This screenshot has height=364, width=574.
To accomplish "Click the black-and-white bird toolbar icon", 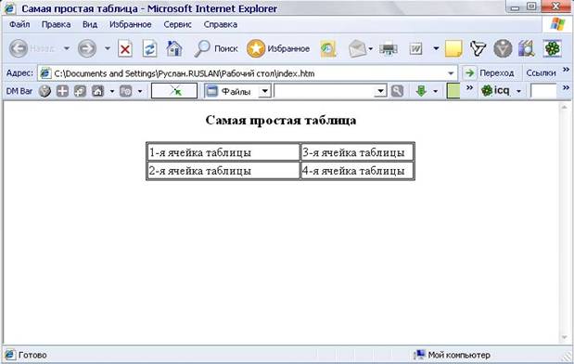I will pyautogui.click(x=478, y=49).
